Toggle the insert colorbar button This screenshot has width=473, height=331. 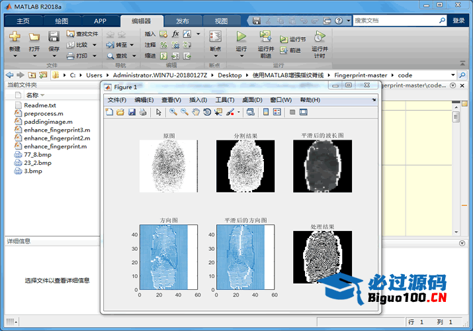click(x=265, y=113)
